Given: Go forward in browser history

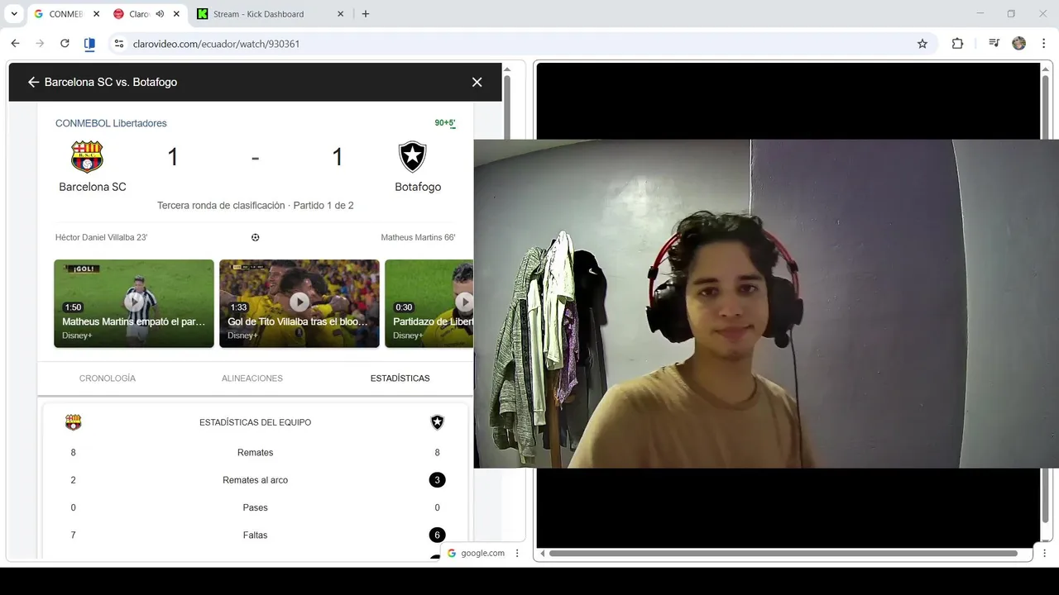Looking at the screenshot, I should point(40,44).
